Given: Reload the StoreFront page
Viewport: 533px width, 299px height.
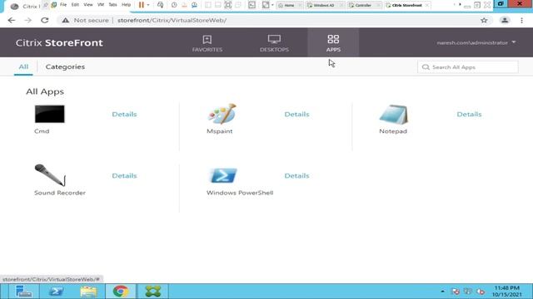Looking at the screenshot, I should [x=44, y=20].
